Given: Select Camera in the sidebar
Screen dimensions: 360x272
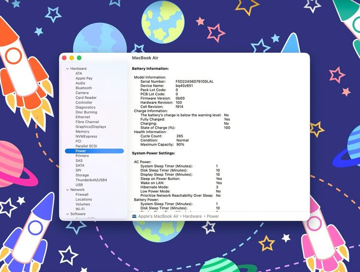Looking at the screenshot, I should pos(82,93).
